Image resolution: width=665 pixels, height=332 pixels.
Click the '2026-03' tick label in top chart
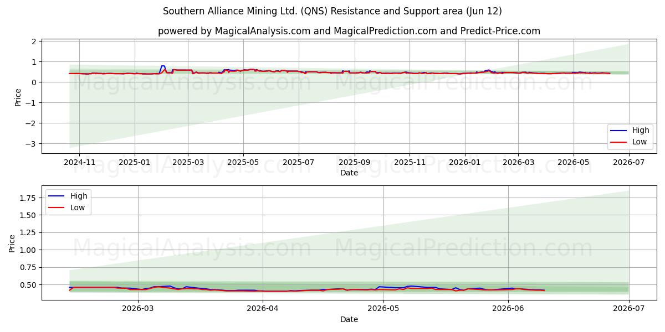[518, 162]
